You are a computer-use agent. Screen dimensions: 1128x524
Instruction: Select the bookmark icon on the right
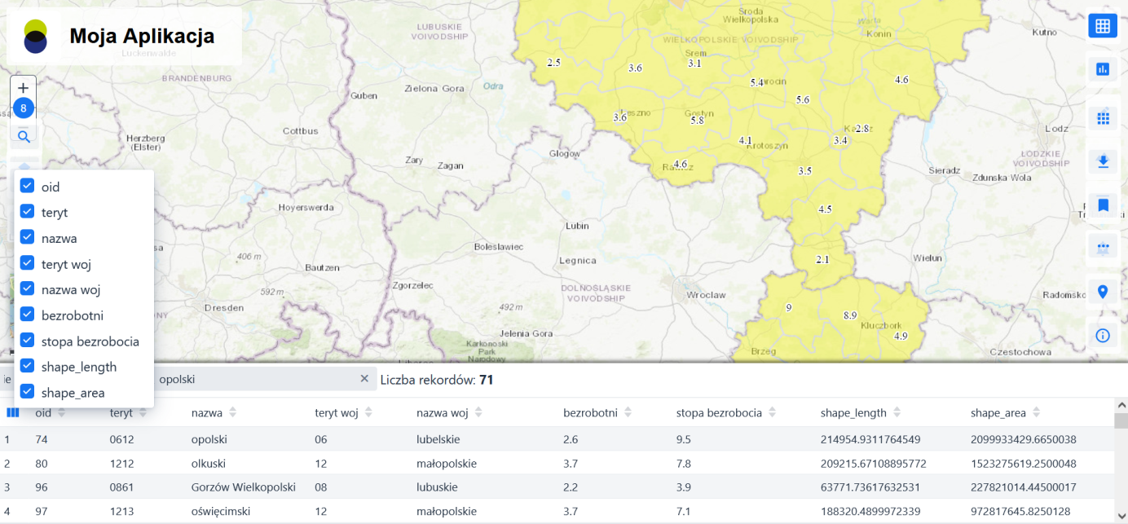pos(1103,205)
